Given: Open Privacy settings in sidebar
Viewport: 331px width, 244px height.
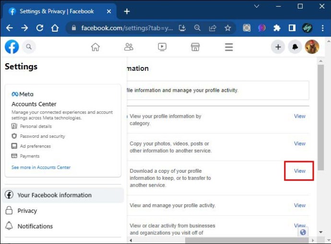Looking at the screenshot, I should (27, 211).
